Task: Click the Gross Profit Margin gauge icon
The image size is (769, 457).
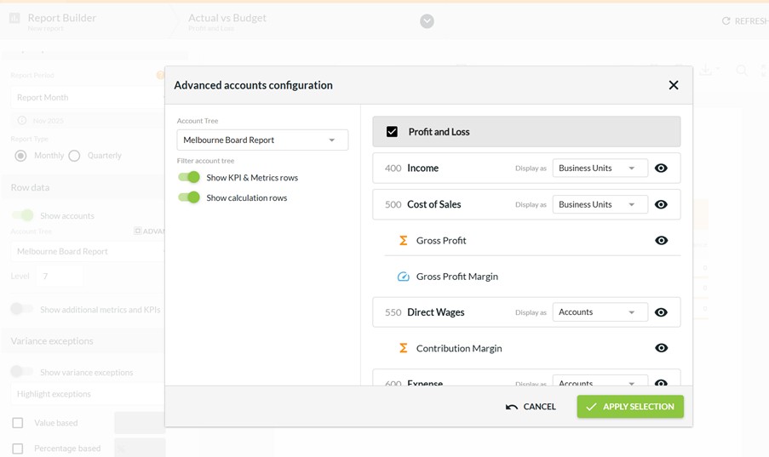Action: point(404,277)
